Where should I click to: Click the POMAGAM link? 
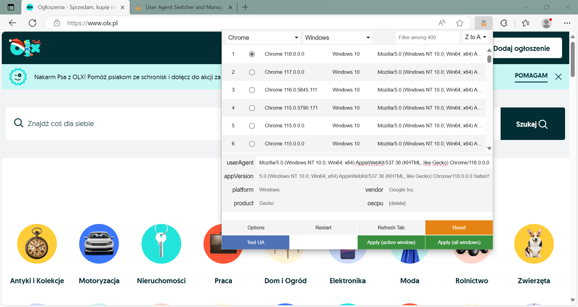coord(531,76)
